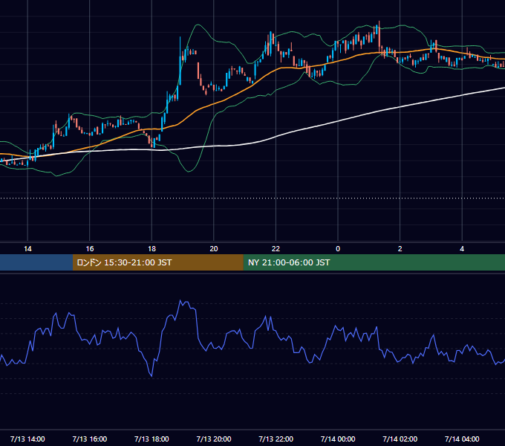The image size is (505, 446).
Task: Click the 0 hour axis label
Action: point(338,249)
